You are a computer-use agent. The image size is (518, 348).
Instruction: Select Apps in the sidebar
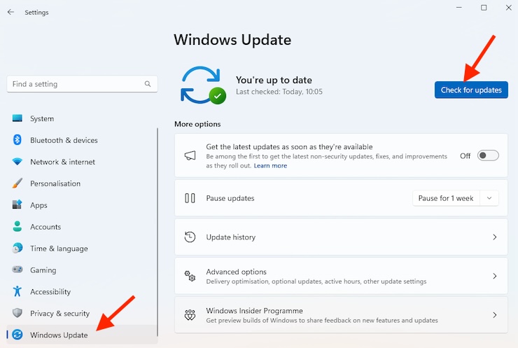(82, 205)
